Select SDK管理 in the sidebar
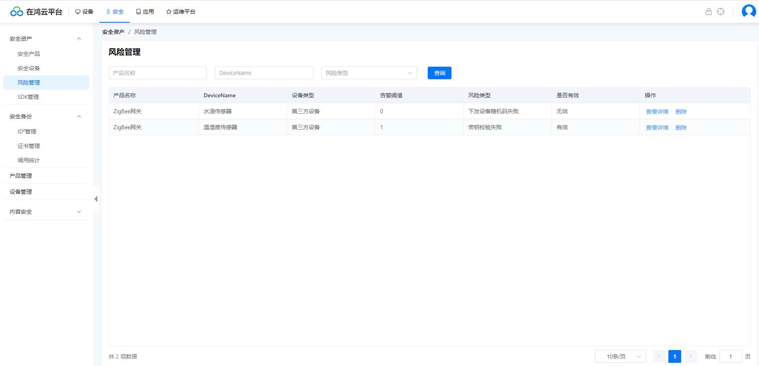 (x=46, y=97)
